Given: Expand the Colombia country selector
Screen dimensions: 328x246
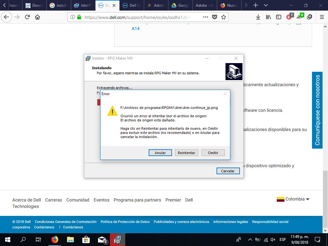Looking at the screenshot, I should coord(293,199).
